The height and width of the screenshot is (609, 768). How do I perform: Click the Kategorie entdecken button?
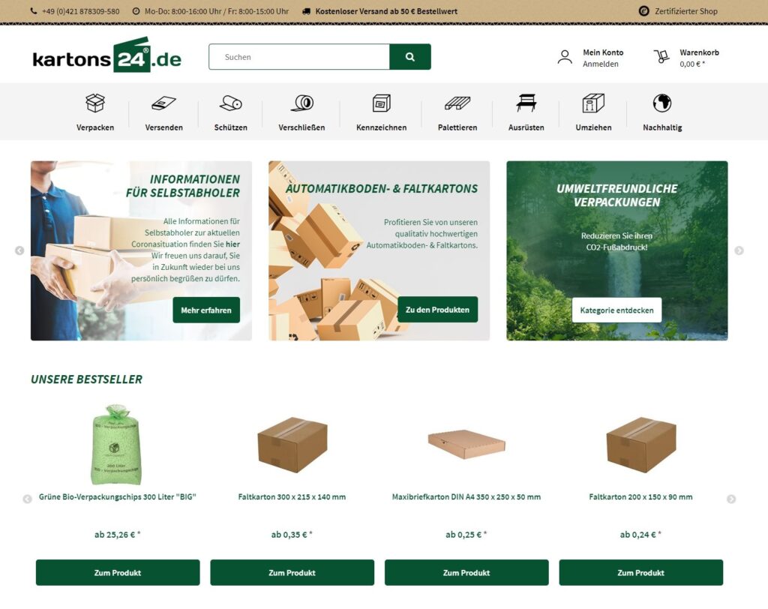(616, 310)
